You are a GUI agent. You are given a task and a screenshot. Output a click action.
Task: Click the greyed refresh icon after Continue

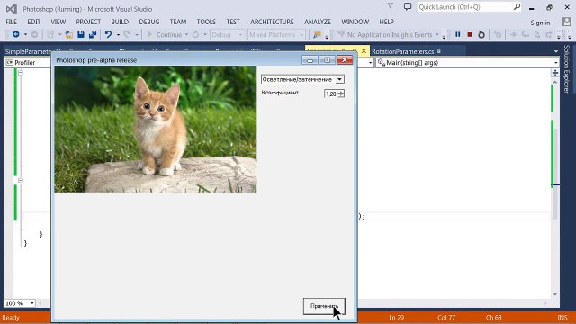pos(195,35)
